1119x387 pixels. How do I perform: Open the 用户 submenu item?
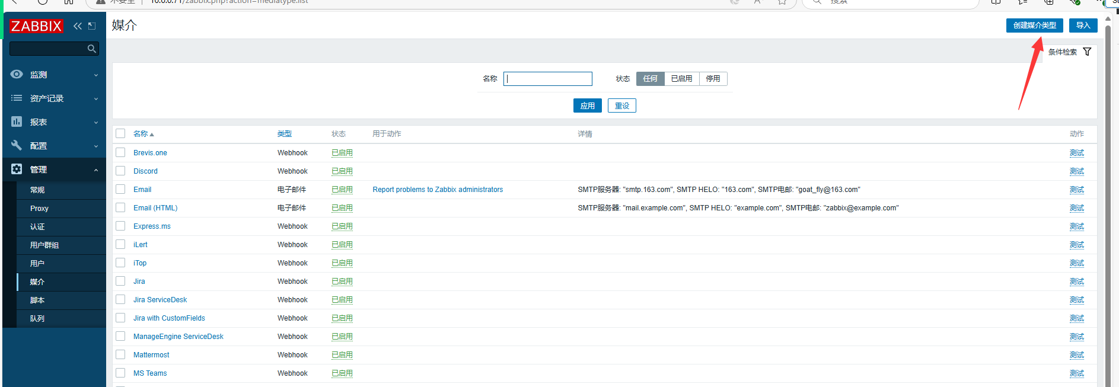pyautogui.click(x=62, y=263)
